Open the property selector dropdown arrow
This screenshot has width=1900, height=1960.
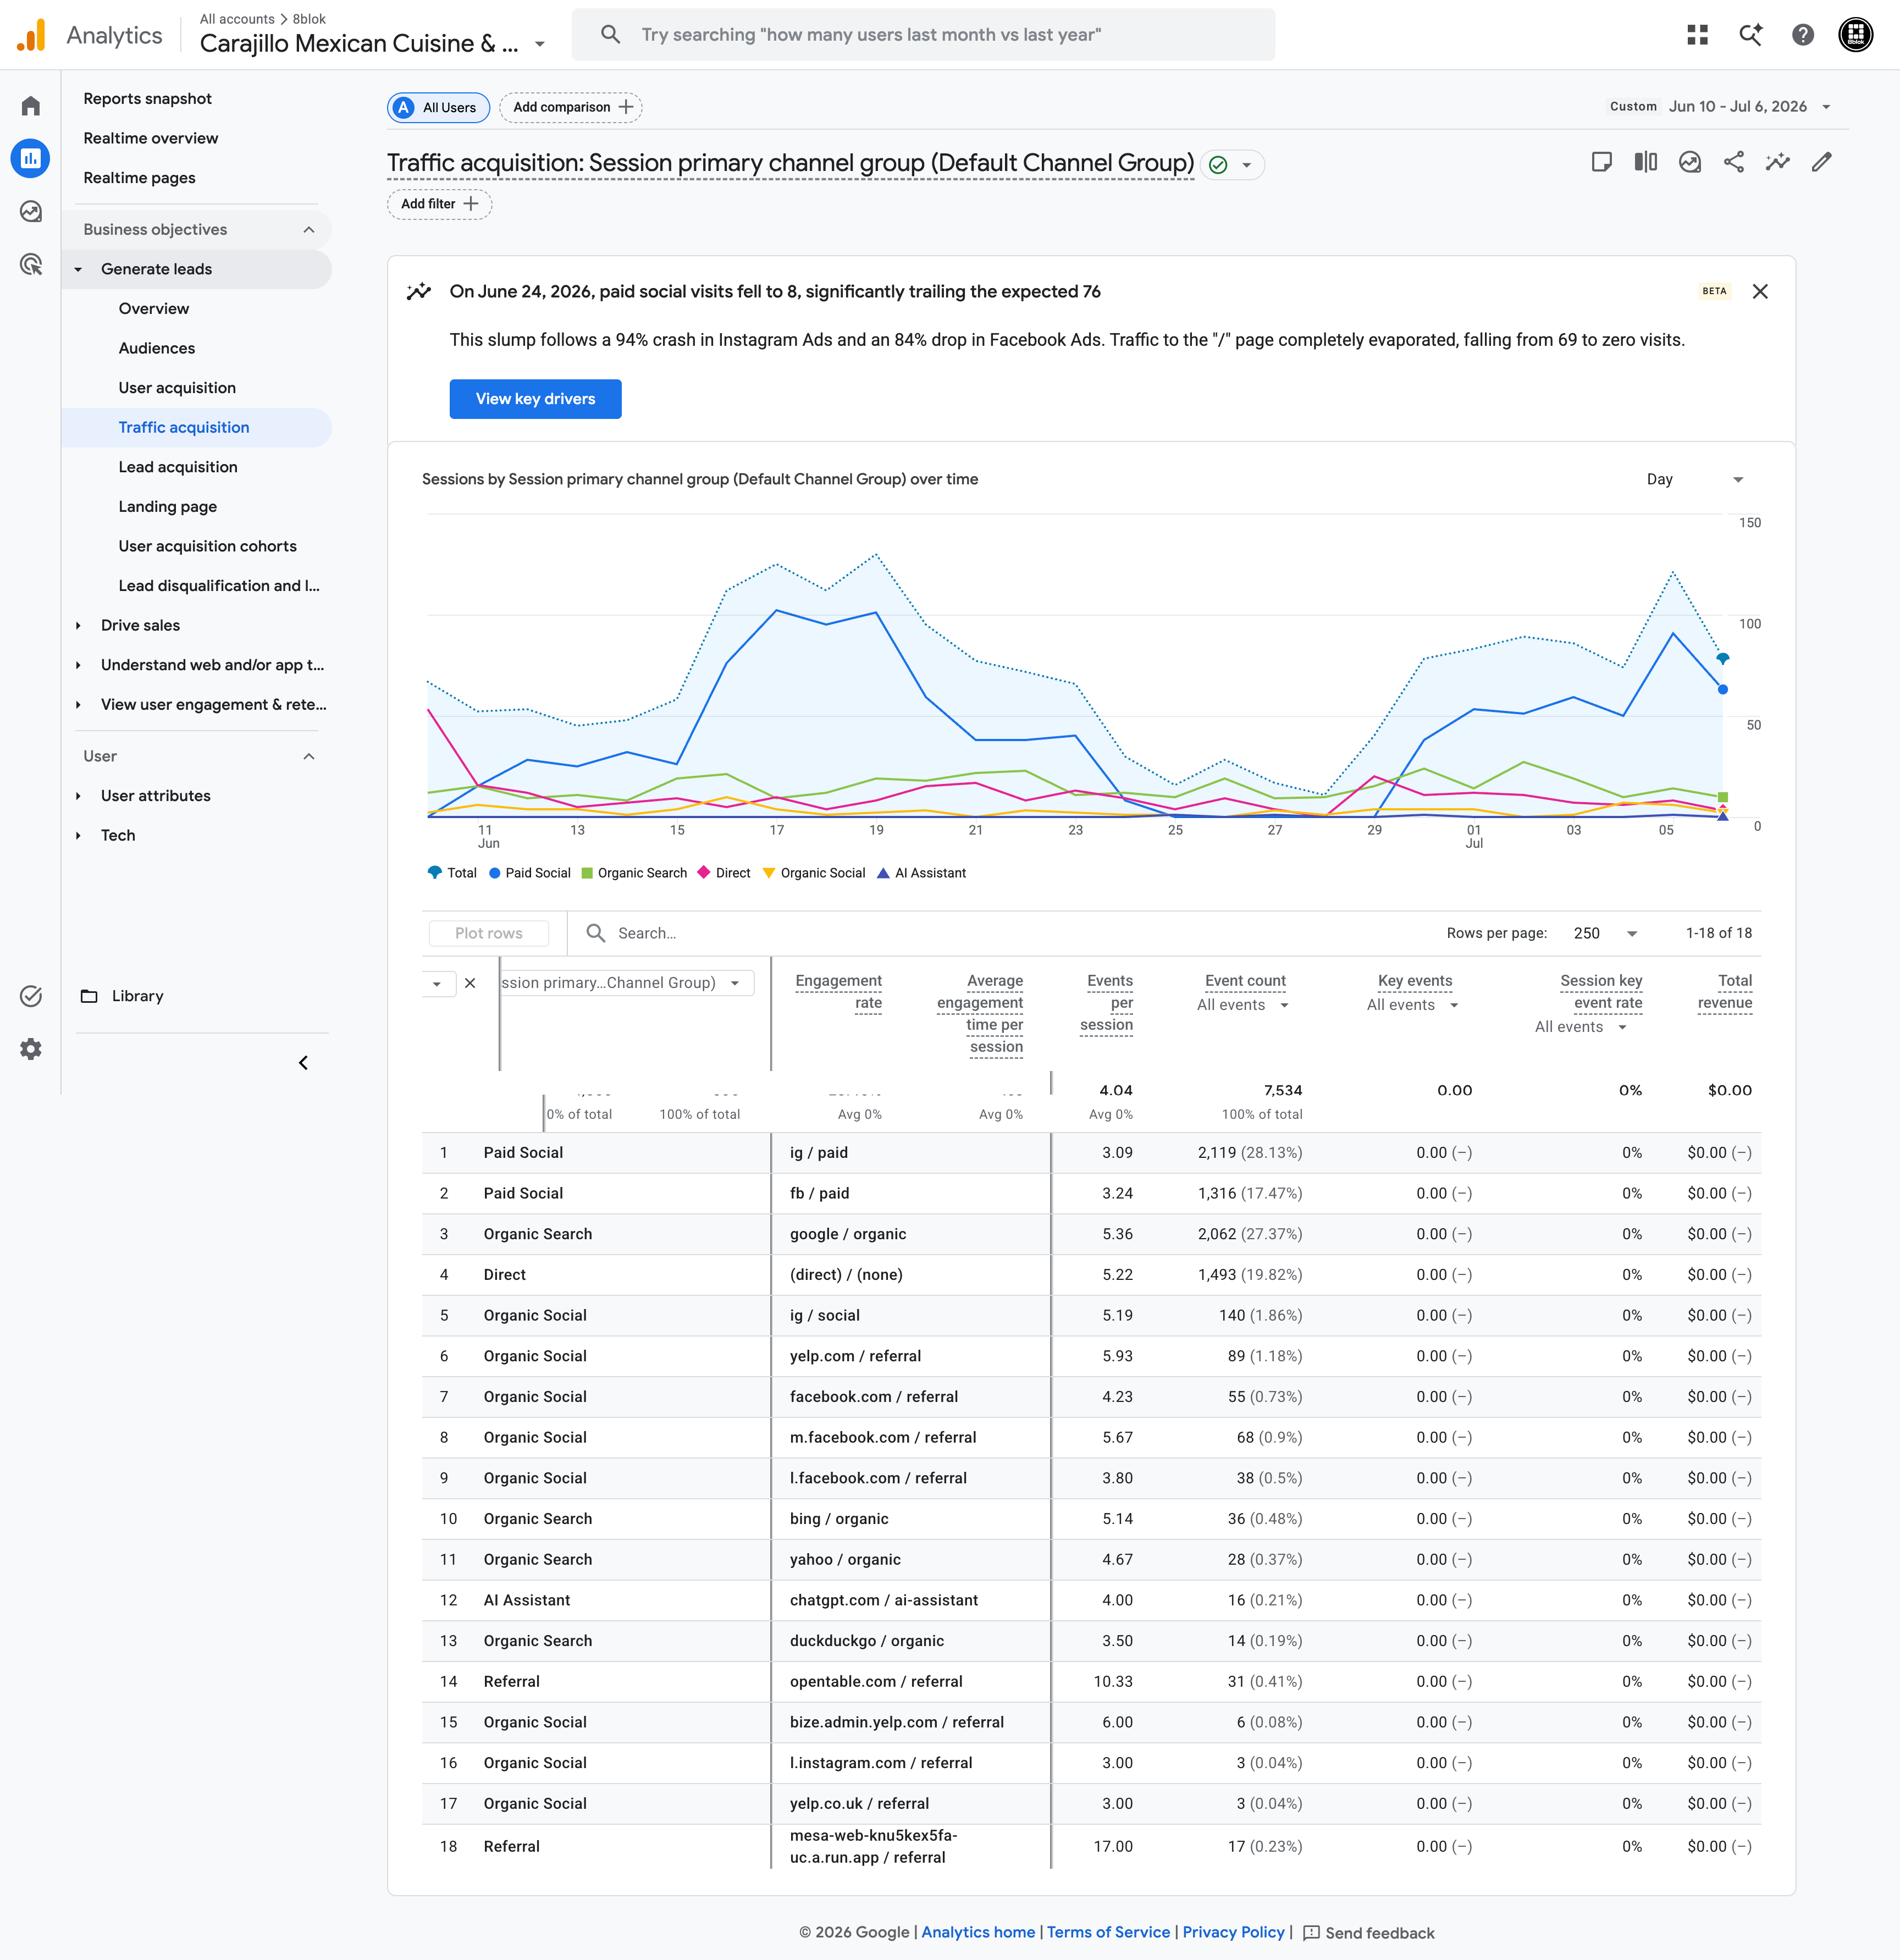pyautogui.click(x=540, y=44)
